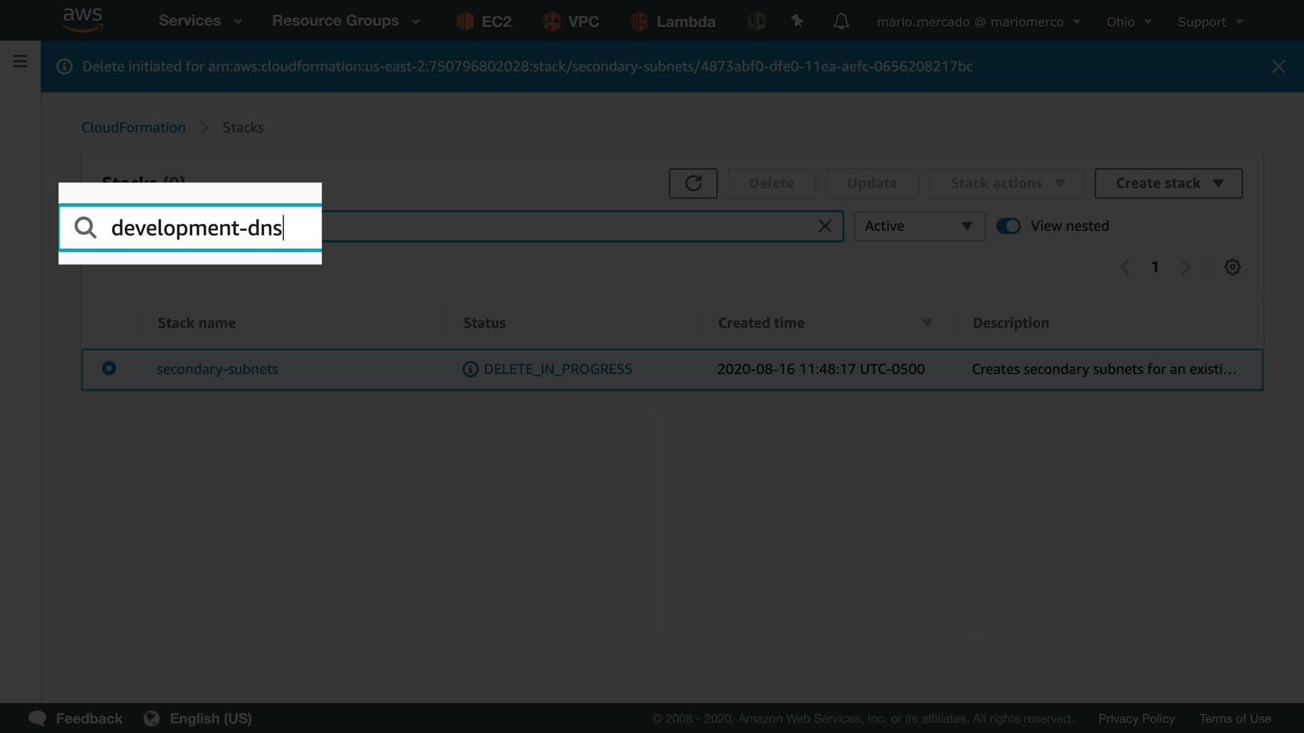Toggle the View nested switch
Screen dimensions: 1304x733
coord(1009,226)
